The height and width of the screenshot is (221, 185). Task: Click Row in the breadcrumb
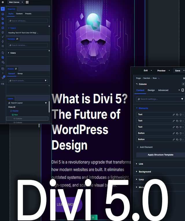(x=155, y=78)
